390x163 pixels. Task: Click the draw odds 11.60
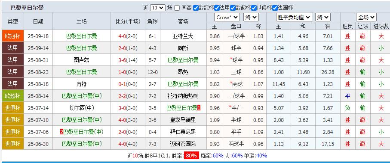pyautogui.click(x=303, y=72)
